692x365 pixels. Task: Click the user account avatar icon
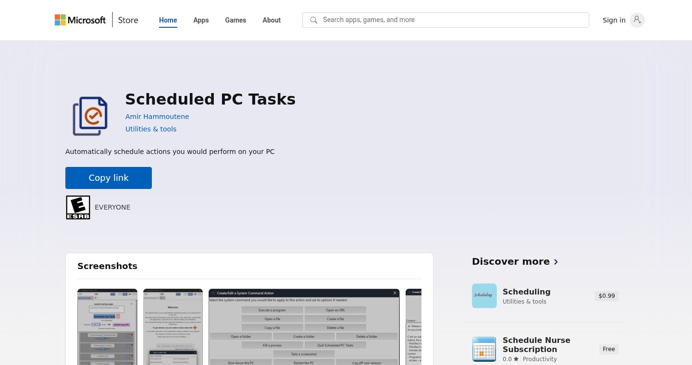tap(637, 20)
